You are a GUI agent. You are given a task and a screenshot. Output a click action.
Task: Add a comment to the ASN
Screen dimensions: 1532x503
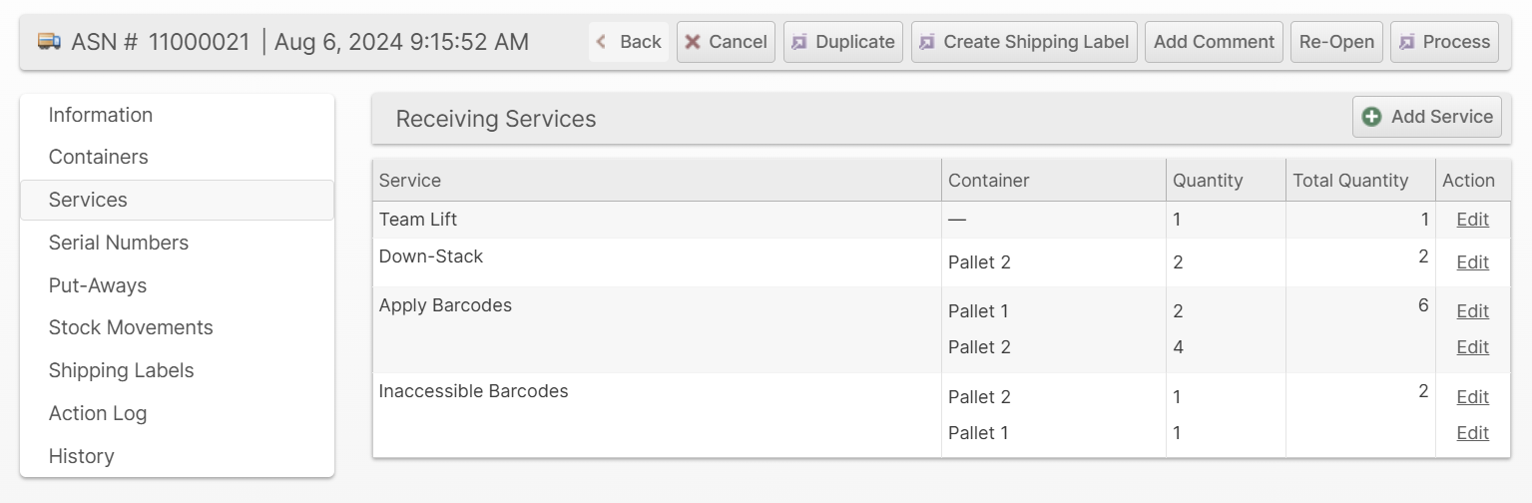click(1214, 42)
